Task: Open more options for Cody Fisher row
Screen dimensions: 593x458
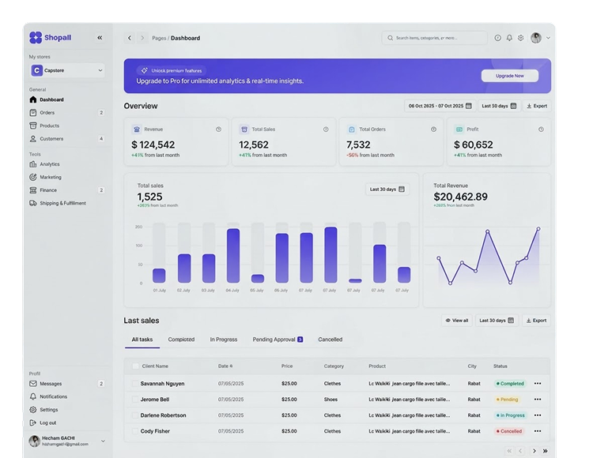Action: point(538,431)
